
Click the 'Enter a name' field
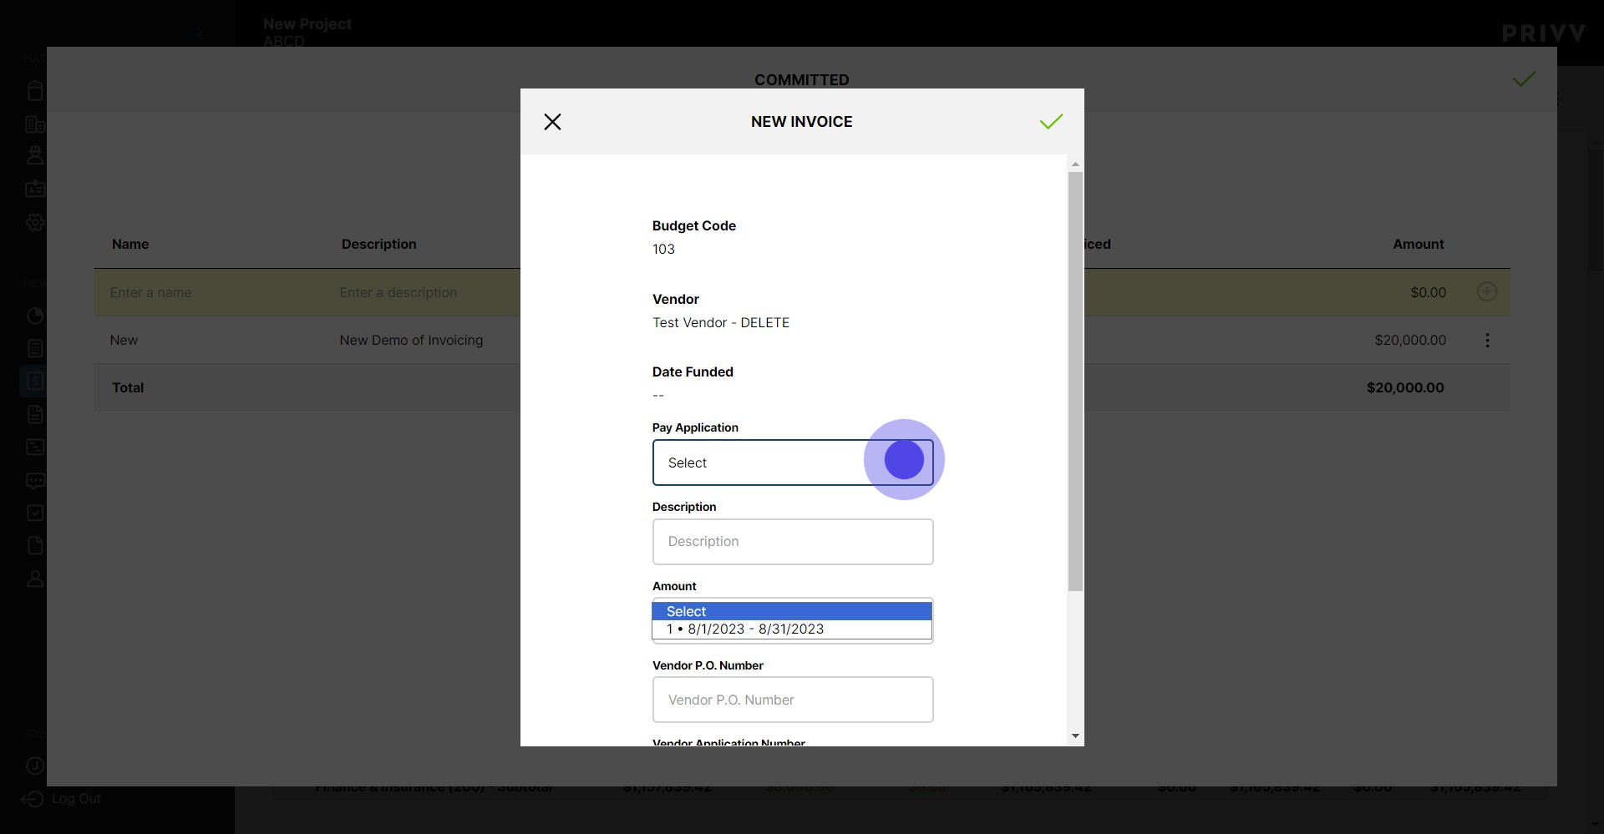[x=151, y=293]
